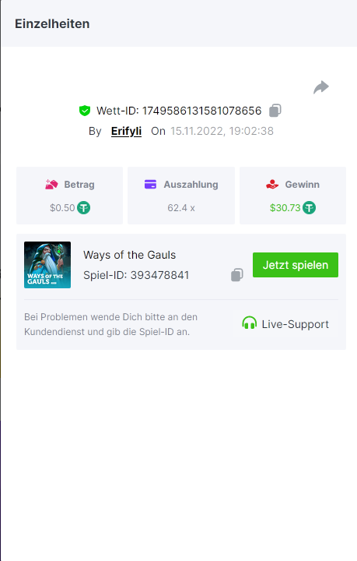Click the share arrow icon
The width and height of the screenshot is (357, 561).
point(321,87)
